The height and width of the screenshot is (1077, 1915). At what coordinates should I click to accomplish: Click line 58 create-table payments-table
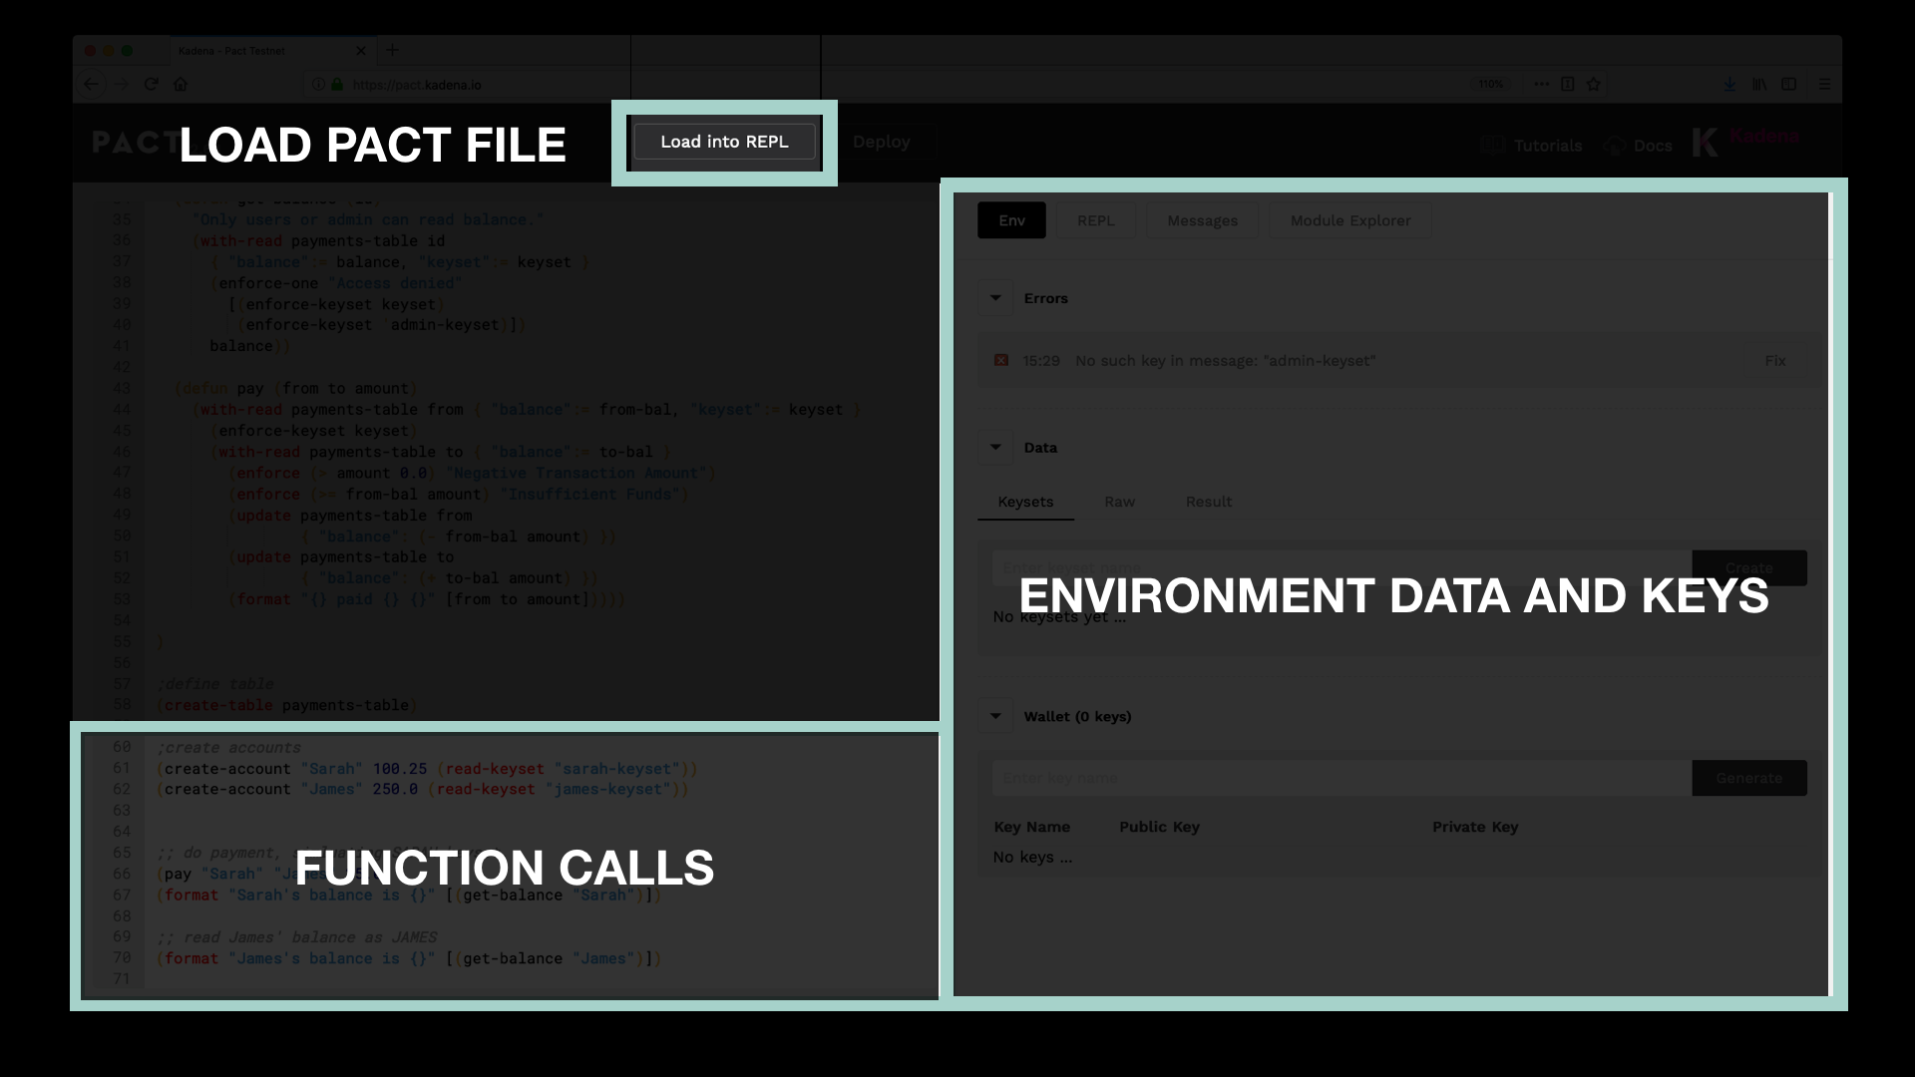tap(286, 705)
